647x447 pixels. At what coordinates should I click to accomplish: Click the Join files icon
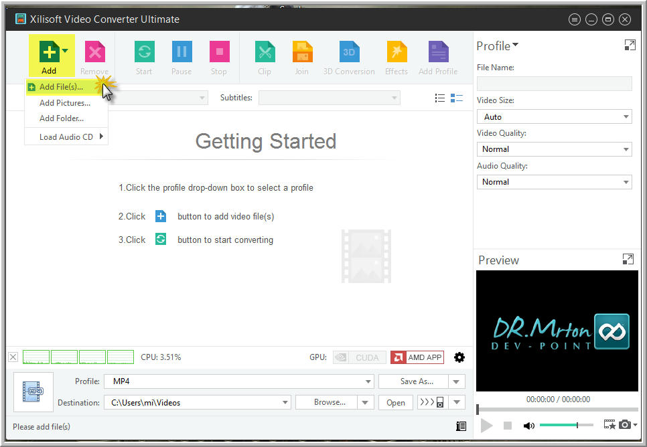[302, 52]
